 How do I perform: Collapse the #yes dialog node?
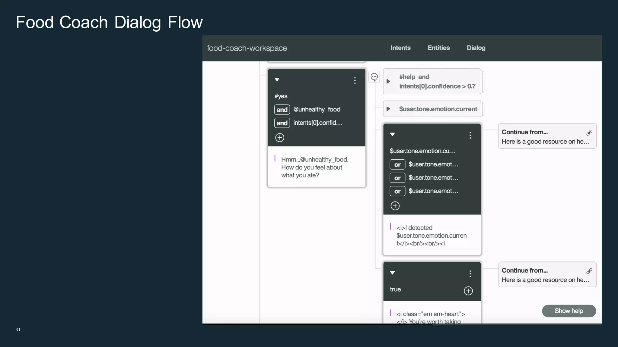(x=277, y=80)
